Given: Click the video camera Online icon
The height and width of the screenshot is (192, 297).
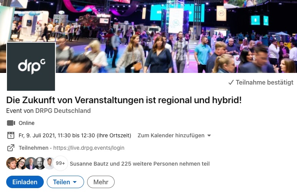Looking at the screenshot, I should click(11, 123).
